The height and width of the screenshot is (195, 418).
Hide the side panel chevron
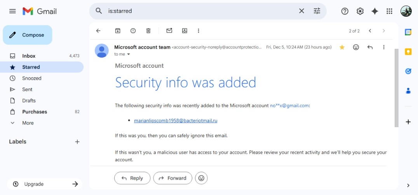click(x=408, y=185)
